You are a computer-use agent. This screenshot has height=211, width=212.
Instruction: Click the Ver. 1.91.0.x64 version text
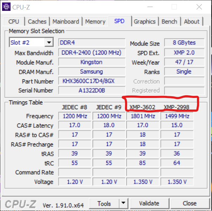(x=63, y=205)
